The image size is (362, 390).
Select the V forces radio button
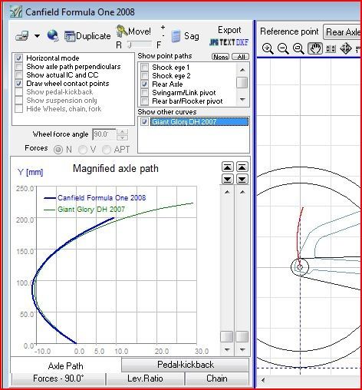(82, 150)
